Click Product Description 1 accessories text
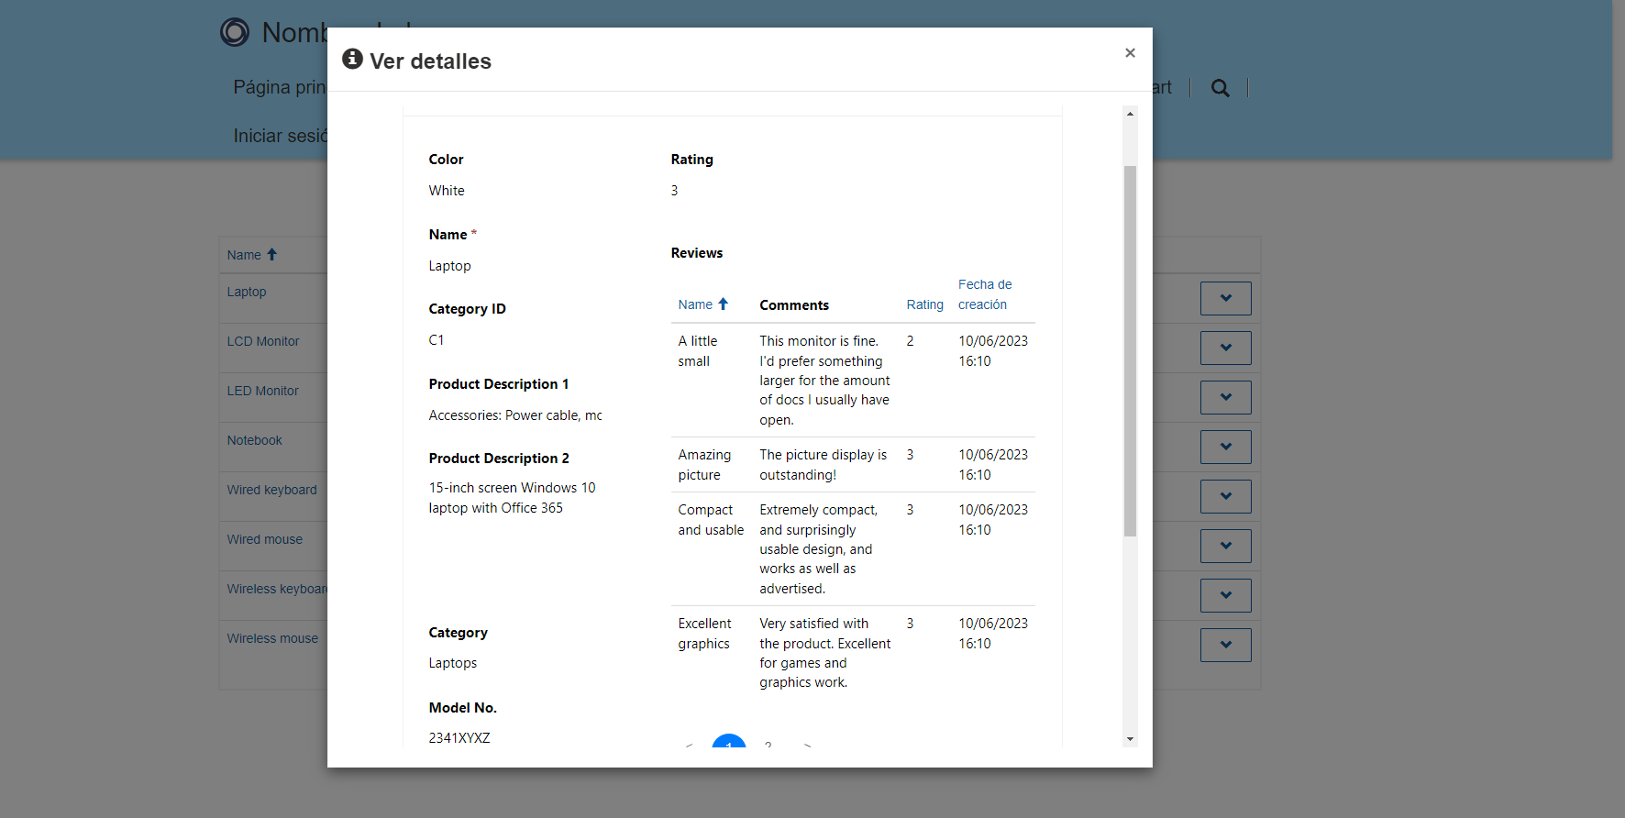This screenshot has height=818, width=1625. coord(515,415)
